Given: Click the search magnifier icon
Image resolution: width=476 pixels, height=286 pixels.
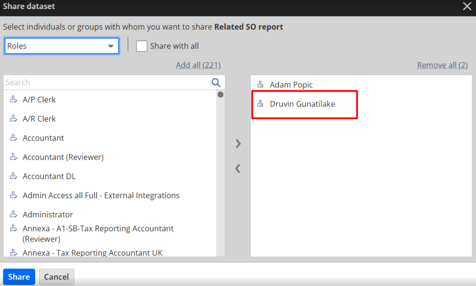Looking at the screenshot, I should pos(216,82).
